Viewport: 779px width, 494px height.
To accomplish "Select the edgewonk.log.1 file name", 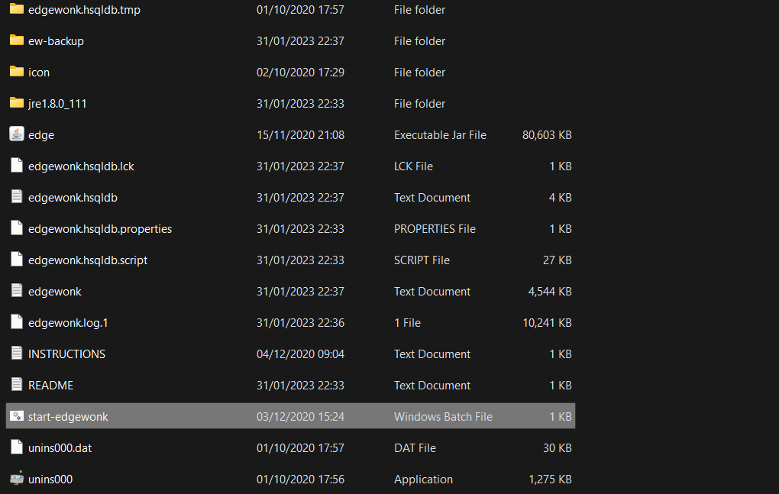I will (x=68, y=322).
